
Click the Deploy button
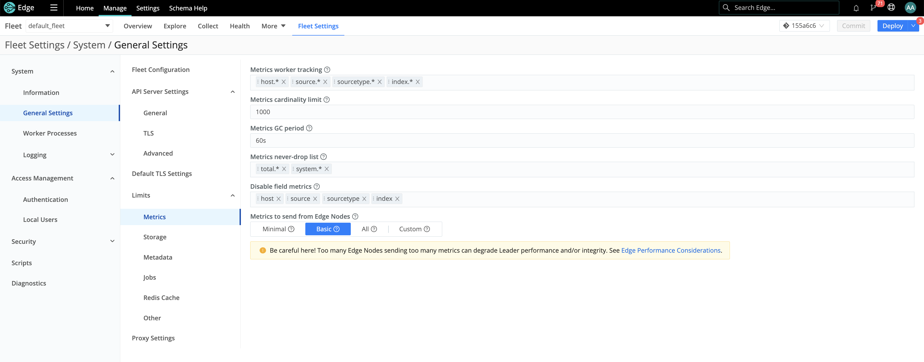coord(892,26)
